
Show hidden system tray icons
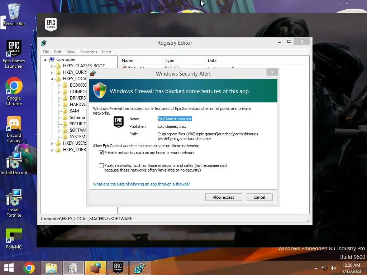(316, 268)
